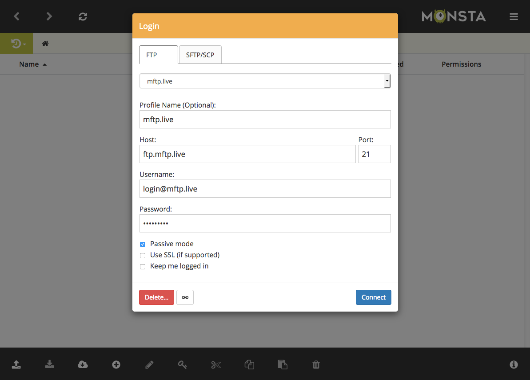
Task: Click the paste icon
Action: click(x=283, y=364)
